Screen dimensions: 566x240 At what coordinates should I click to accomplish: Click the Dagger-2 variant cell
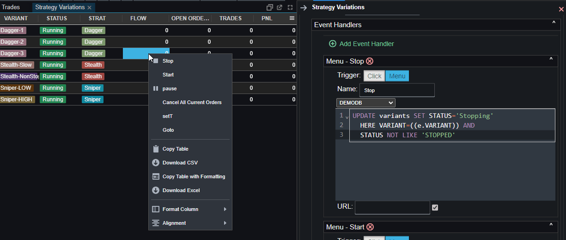point(13,42)
